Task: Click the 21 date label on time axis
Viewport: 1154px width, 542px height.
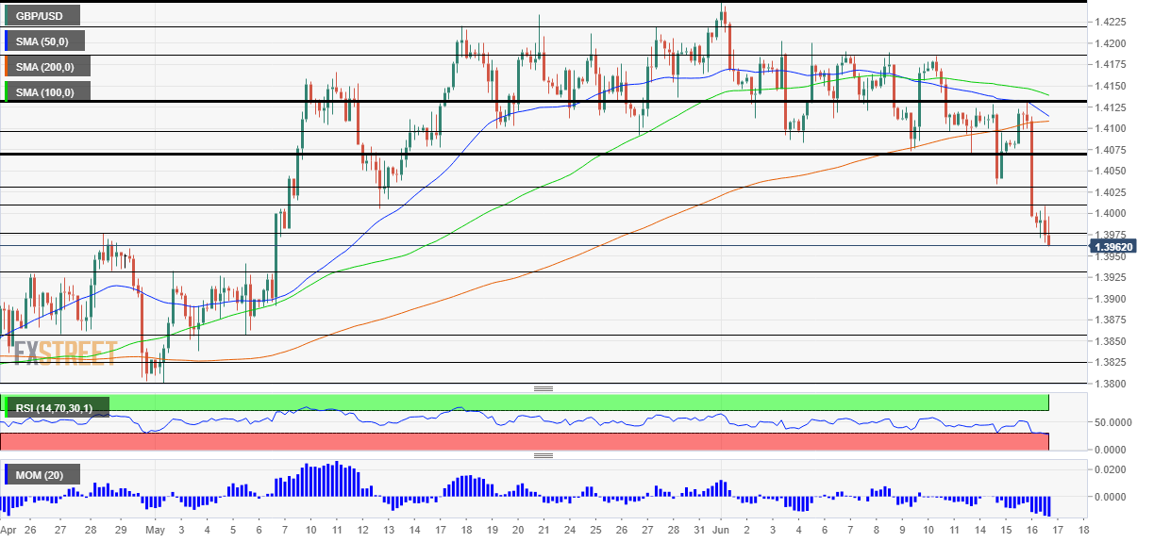Action: pos(544,531)
